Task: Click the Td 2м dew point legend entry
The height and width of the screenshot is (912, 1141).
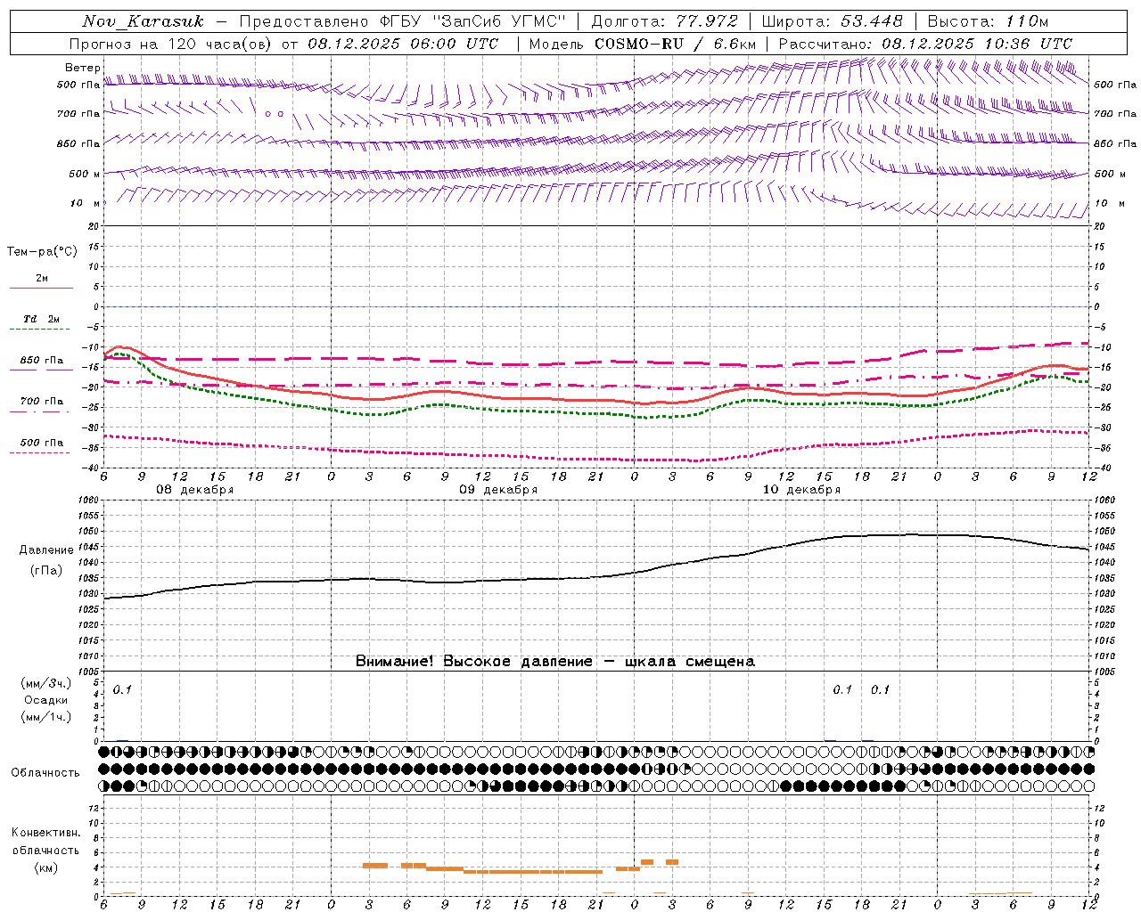Action: point(42,319)
